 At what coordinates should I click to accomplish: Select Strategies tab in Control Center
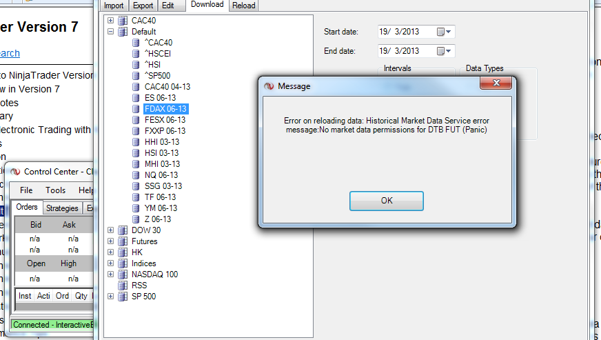click(x=62, y=208)
